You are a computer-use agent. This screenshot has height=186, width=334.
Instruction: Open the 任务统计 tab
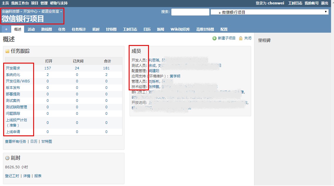pyautogui.click(x=79, y=29)
